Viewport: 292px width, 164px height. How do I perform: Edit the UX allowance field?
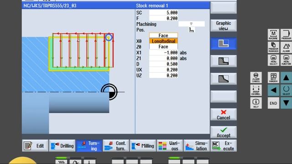click(163, 70)
